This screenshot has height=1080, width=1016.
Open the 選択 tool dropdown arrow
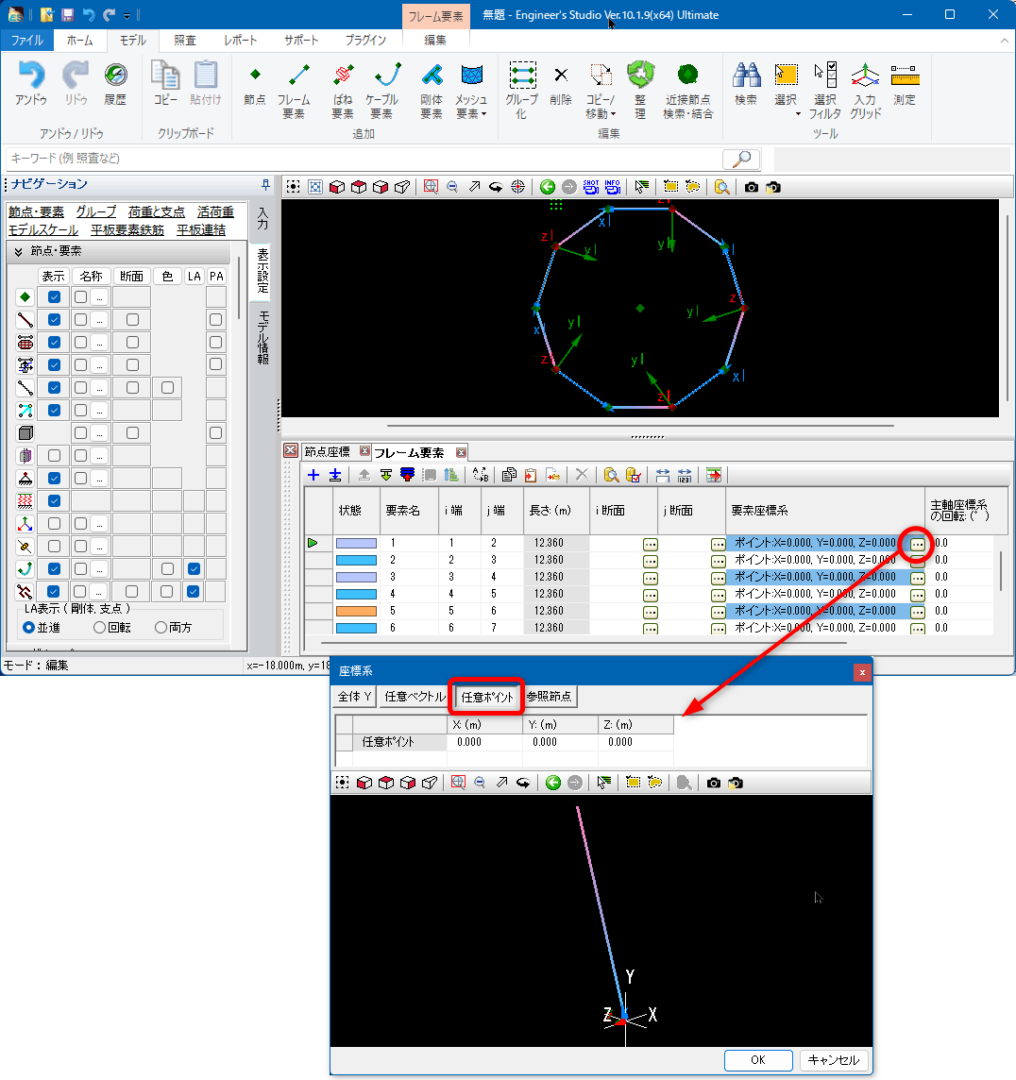[x=798, y=114]
